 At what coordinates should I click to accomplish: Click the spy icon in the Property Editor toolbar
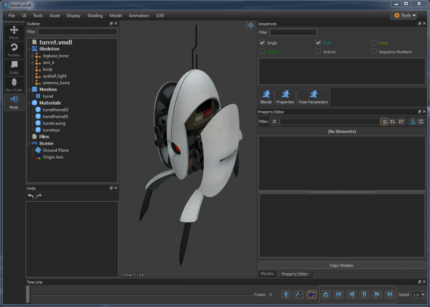point(411,121)
